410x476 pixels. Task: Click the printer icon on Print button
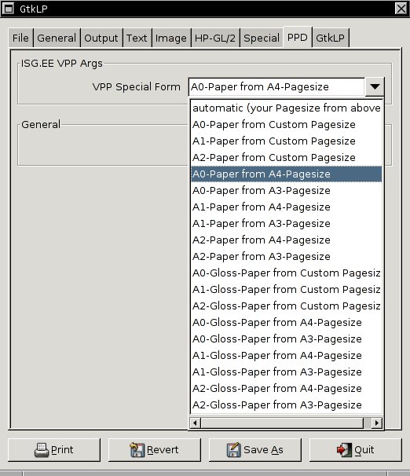click(42, 450)
